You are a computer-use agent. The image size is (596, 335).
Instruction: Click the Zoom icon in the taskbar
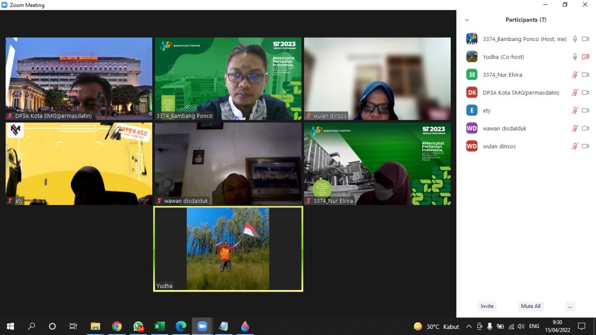click(203, 327)
